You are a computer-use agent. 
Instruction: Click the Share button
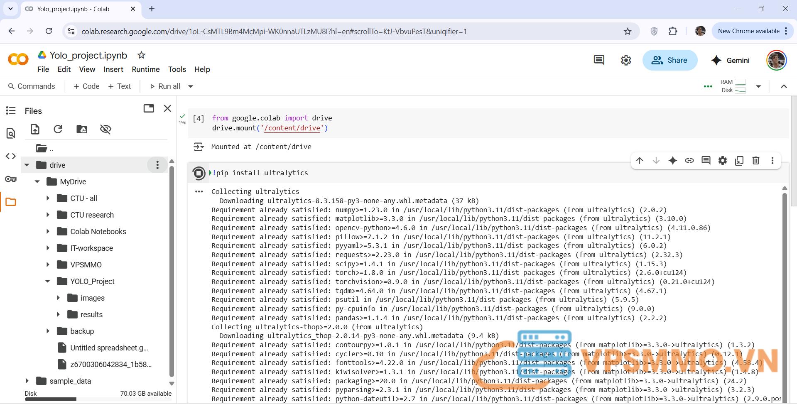point(669,60)
